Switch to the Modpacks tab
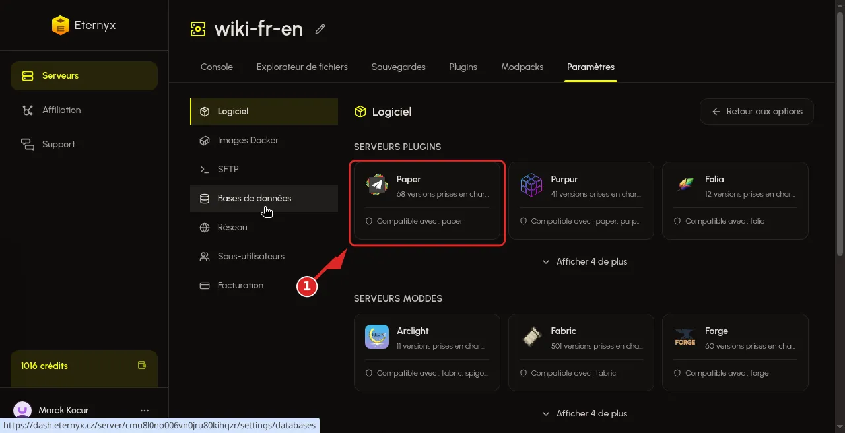This screenshot has height=433, width=845. pos(522,67)
